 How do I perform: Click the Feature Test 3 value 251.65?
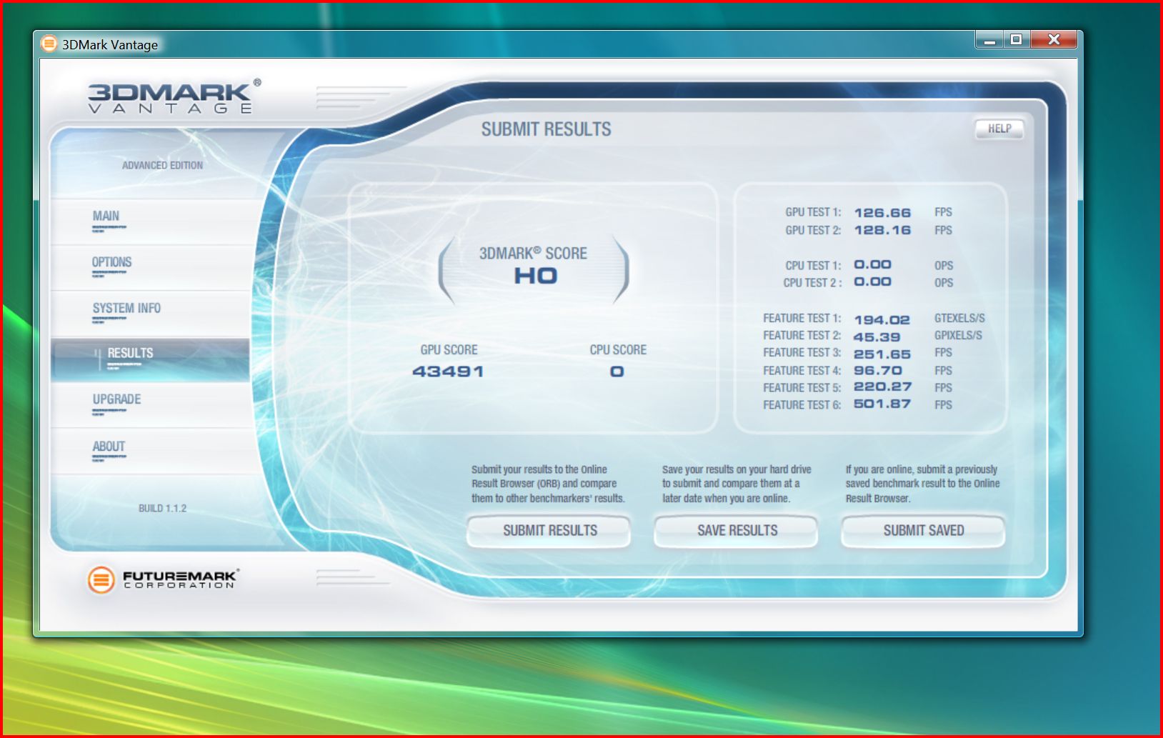tap(882, 354)
